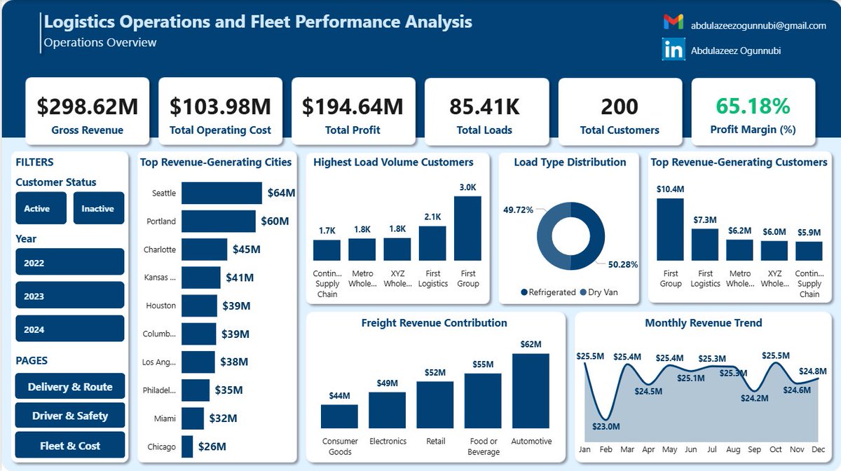Click the Consumer Goods $44M bar

coord(339,416)
